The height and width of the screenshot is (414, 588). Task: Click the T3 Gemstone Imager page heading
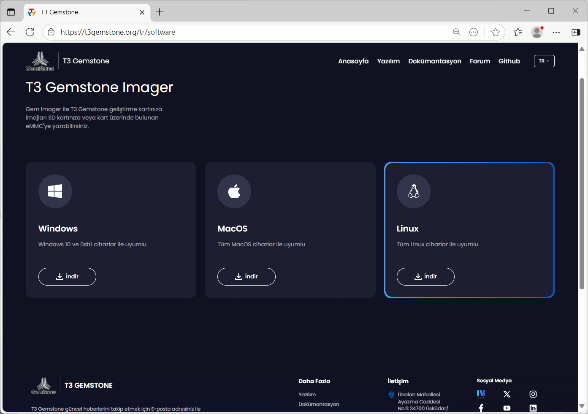point(100,87)
